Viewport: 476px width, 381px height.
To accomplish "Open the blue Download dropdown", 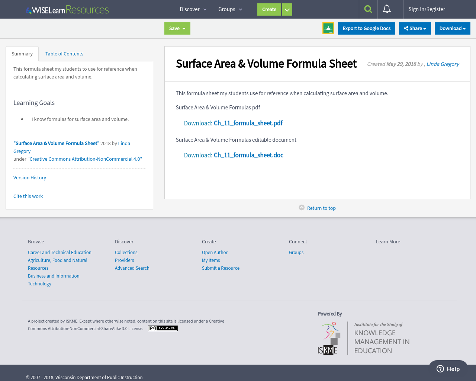I will click(452, 28).
